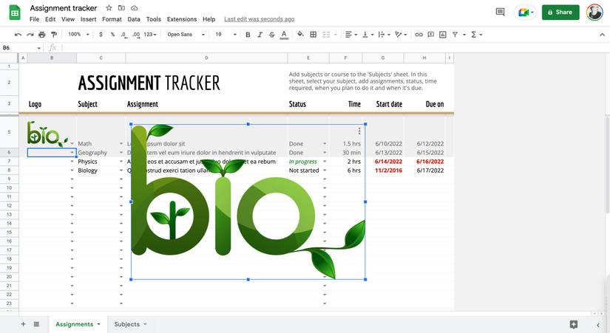The image size is (610, 333).
Task: Create a filter
Action: click(455, 35)
